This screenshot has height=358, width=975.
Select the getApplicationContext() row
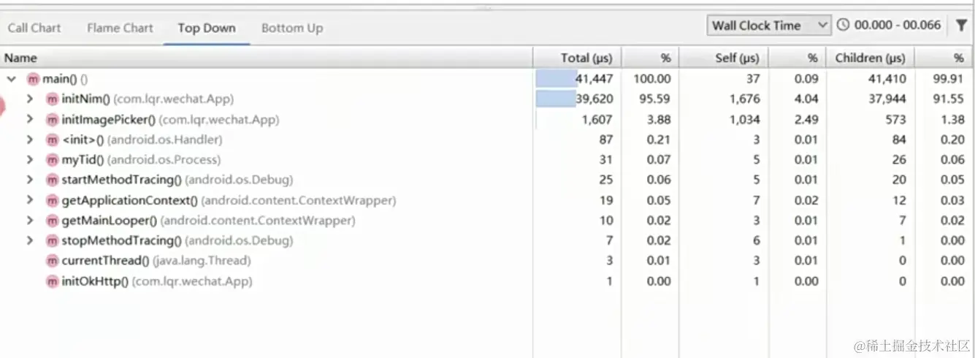tap(487, 200)
